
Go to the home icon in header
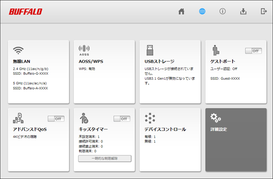coord(181,11)
